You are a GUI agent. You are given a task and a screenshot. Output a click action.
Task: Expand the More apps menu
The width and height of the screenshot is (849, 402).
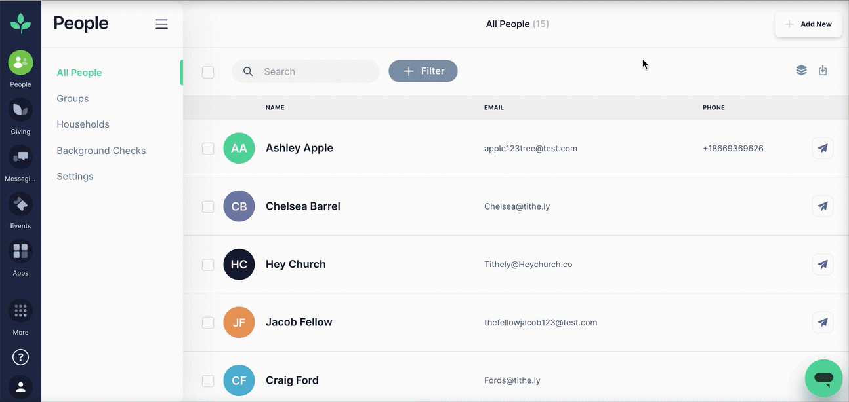click(x=20, y=311)
